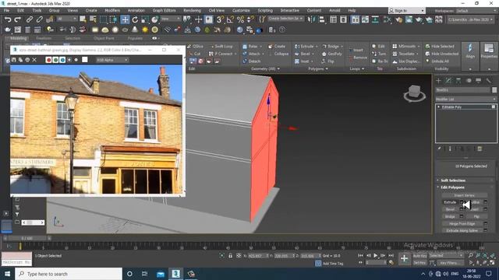499x280 pixels.
Task: Switch to the Object Paint ribbon tab
Action: 104,38
